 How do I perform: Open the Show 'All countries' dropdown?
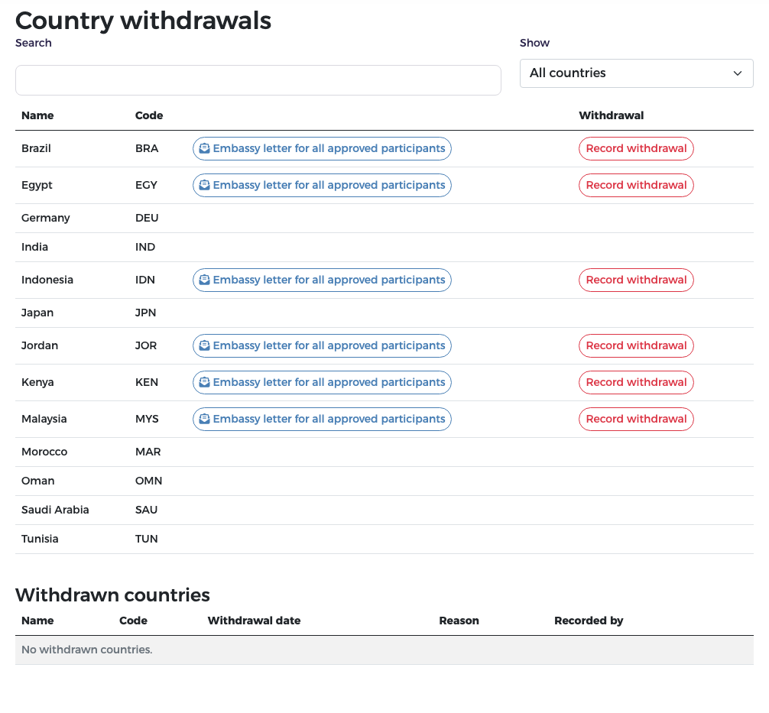(x=636, y=73)
